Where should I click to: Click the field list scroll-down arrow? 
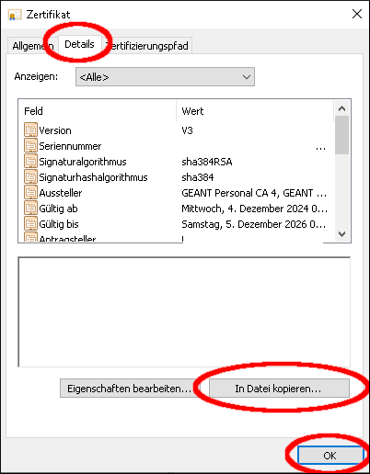pyautogui.click(x=341, y=234)
